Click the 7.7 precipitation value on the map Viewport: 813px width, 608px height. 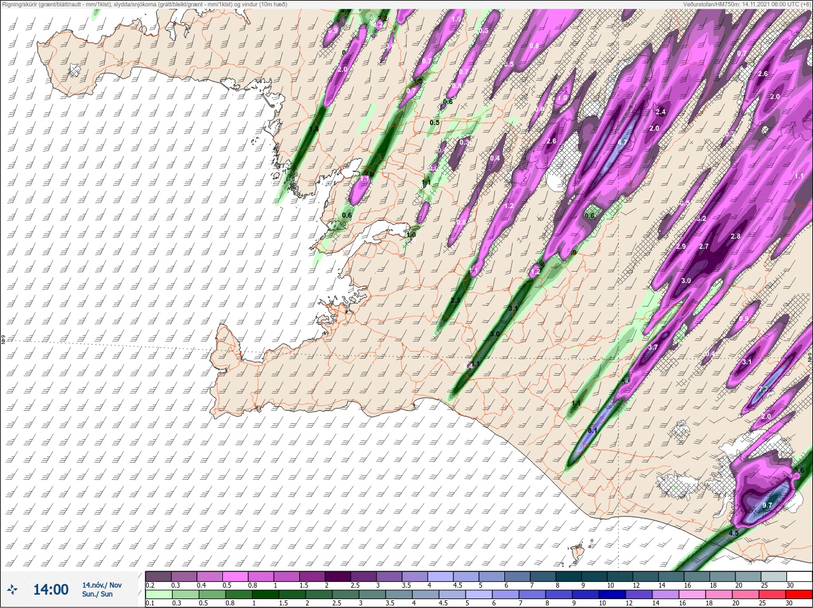(x=764, y=389)
